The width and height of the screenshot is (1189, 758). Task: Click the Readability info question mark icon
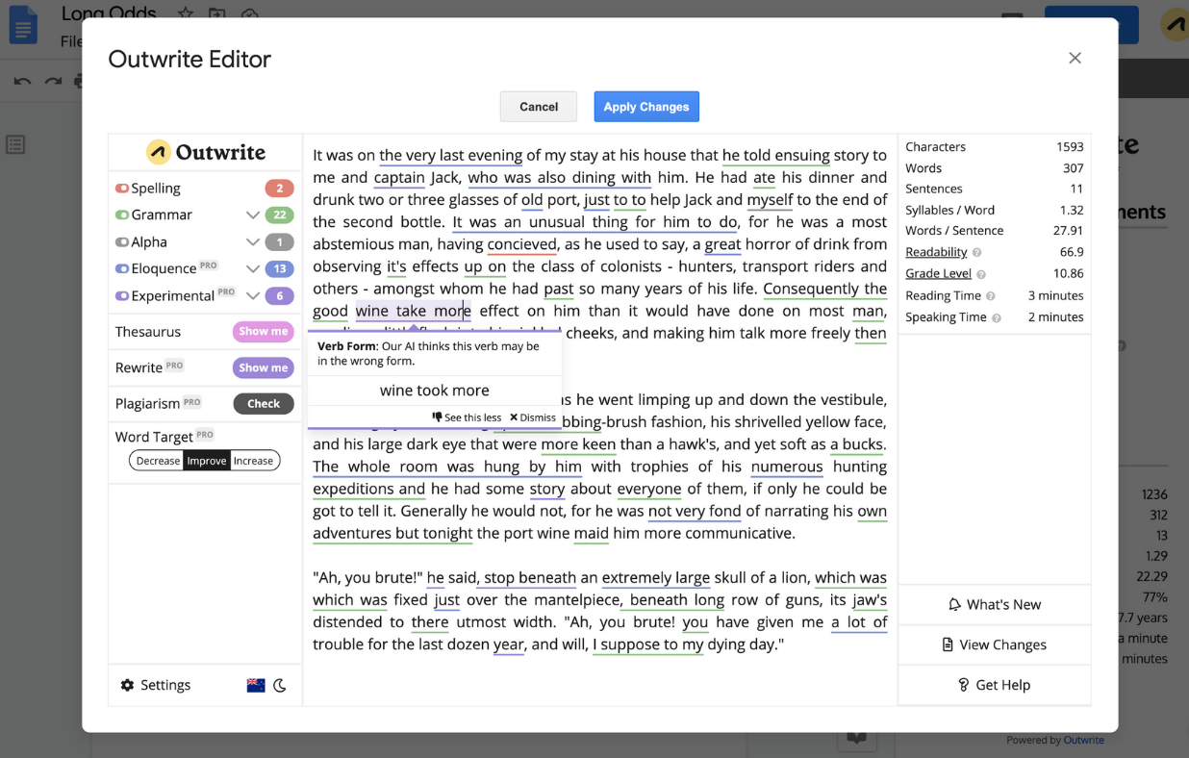click(x=977, y=253)
